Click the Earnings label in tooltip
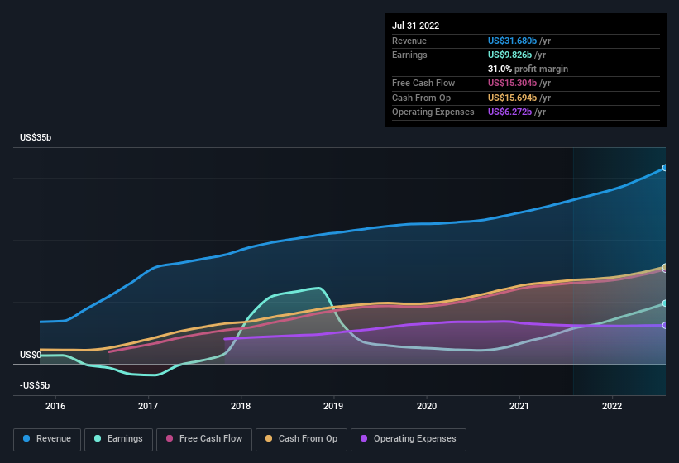Image resolution: width=679 pixels, height=463 pixels. (409, 55)
